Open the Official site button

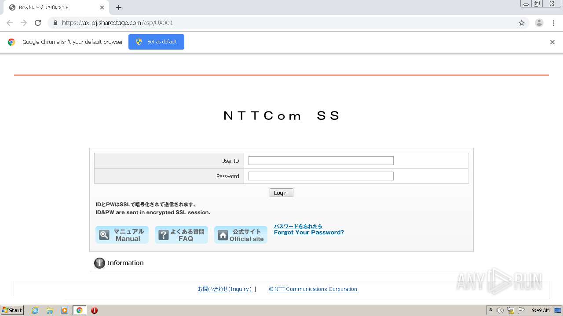[241, 235]
